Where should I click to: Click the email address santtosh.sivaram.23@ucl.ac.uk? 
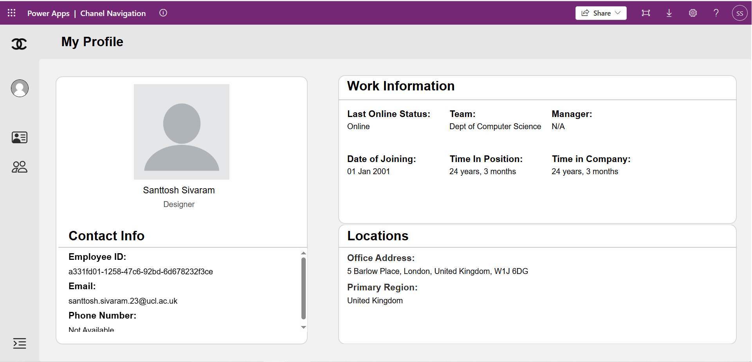click(123, 301)
